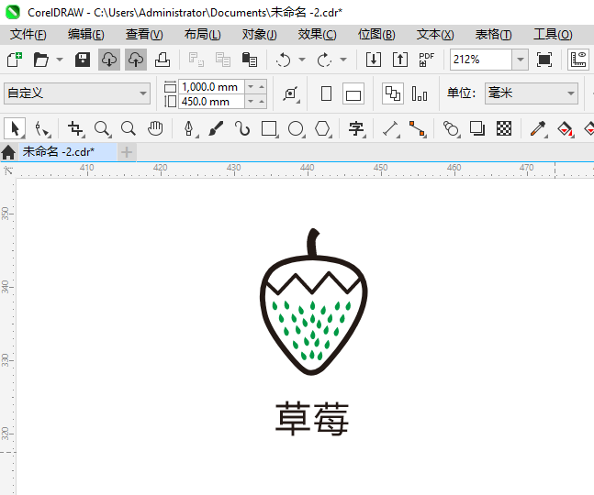Open the 编辑(E) menu

click(x=86, y=35)
